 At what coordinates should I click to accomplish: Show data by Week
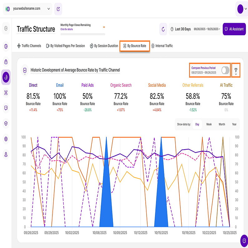209,124
